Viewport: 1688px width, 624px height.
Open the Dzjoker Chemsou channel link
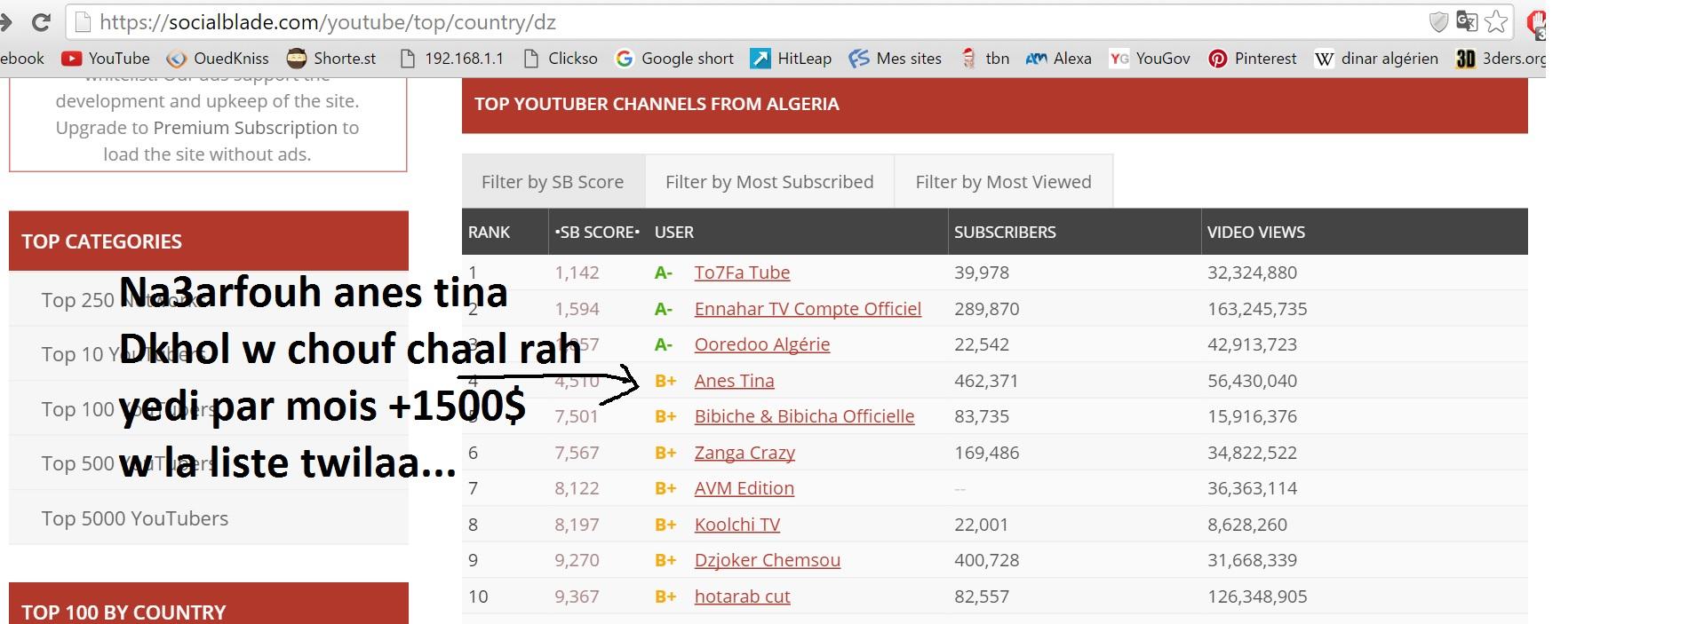click(x=768, y=560)
